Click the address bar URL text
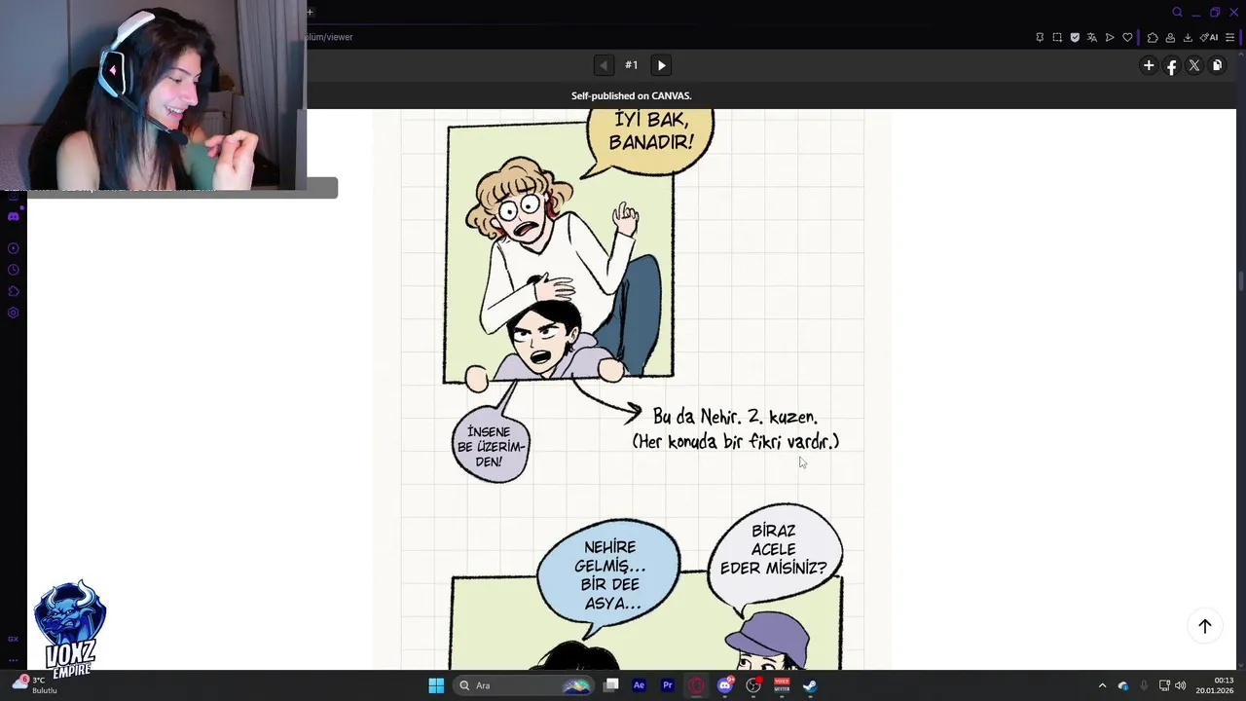Image resolution: width=1246 pixels, height=701 pixels. (x=330, y=37)
